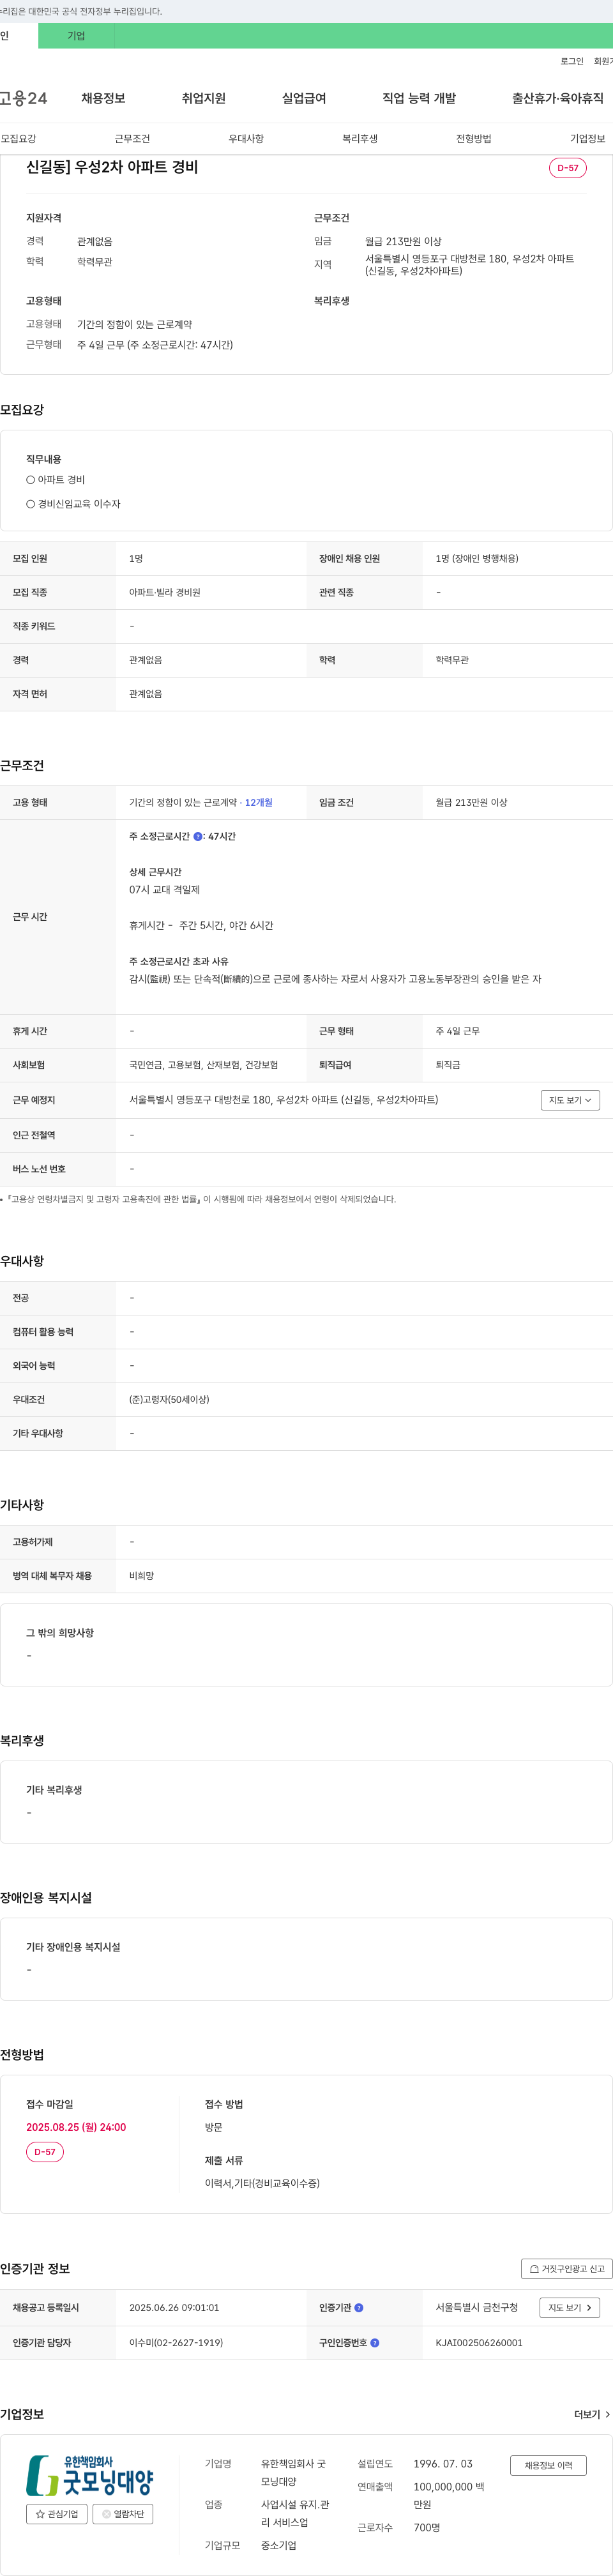Jump to 우대사항 section tab
This screenshot has width=613, height=2576.
[x=246, y=139]
